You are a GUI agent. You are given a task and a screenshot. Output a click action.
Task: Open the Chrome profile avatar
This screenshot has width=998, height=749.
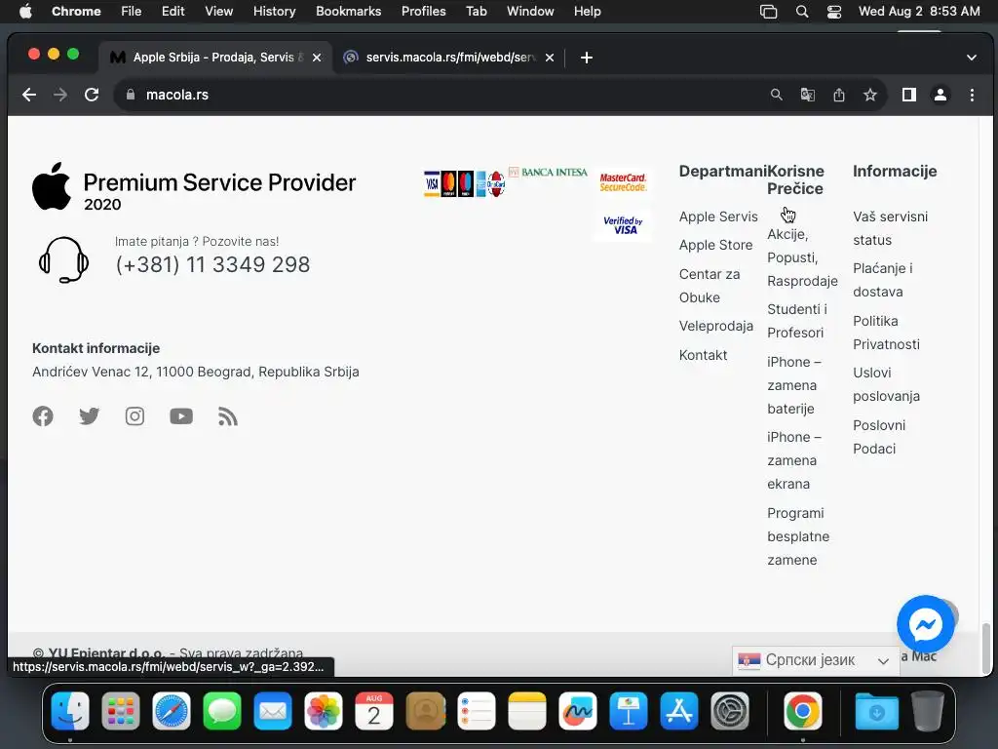(x=940, y=95)
